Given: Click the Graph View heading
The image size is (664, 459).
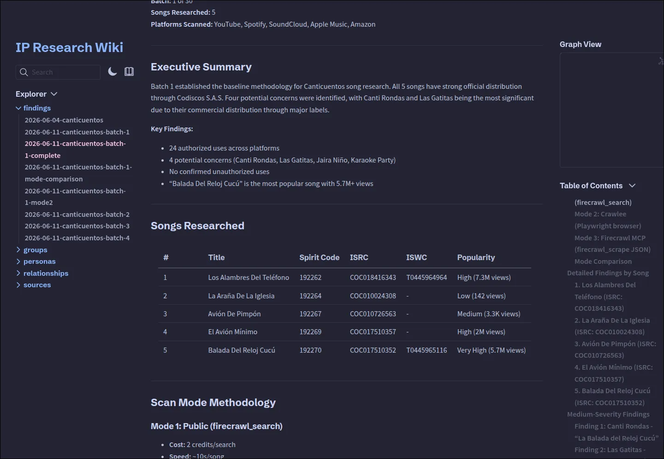Looking at the screenshot, I should click(x=581, y=44).
